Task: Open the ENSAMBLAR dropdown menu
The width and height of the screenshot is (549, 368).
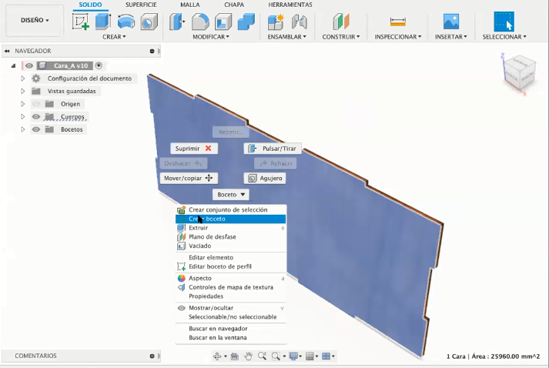Action: [286, 37]
